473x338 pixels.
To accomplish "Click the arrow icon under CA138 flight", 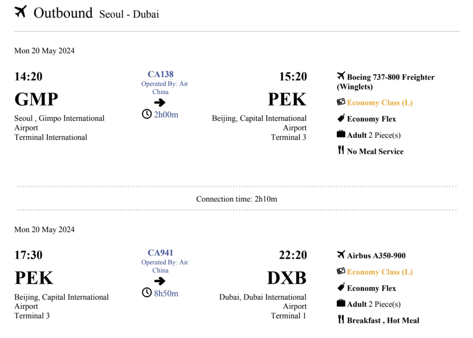I will click(x=160, y=103).
